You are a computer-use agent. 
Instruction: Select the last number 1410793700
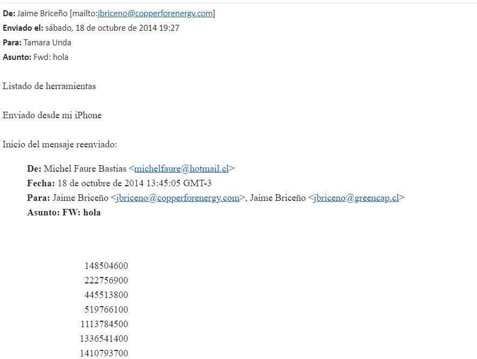pos(104,353)
